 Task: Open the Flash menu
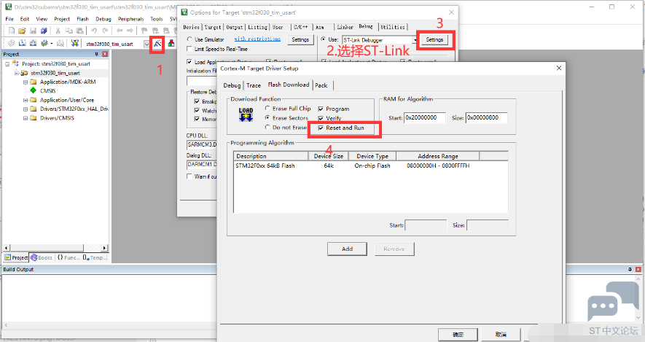82,19
